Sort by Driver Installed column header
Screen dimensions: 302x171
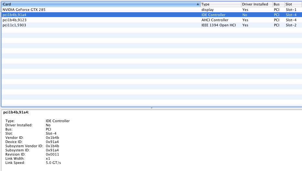coord(257,4)
